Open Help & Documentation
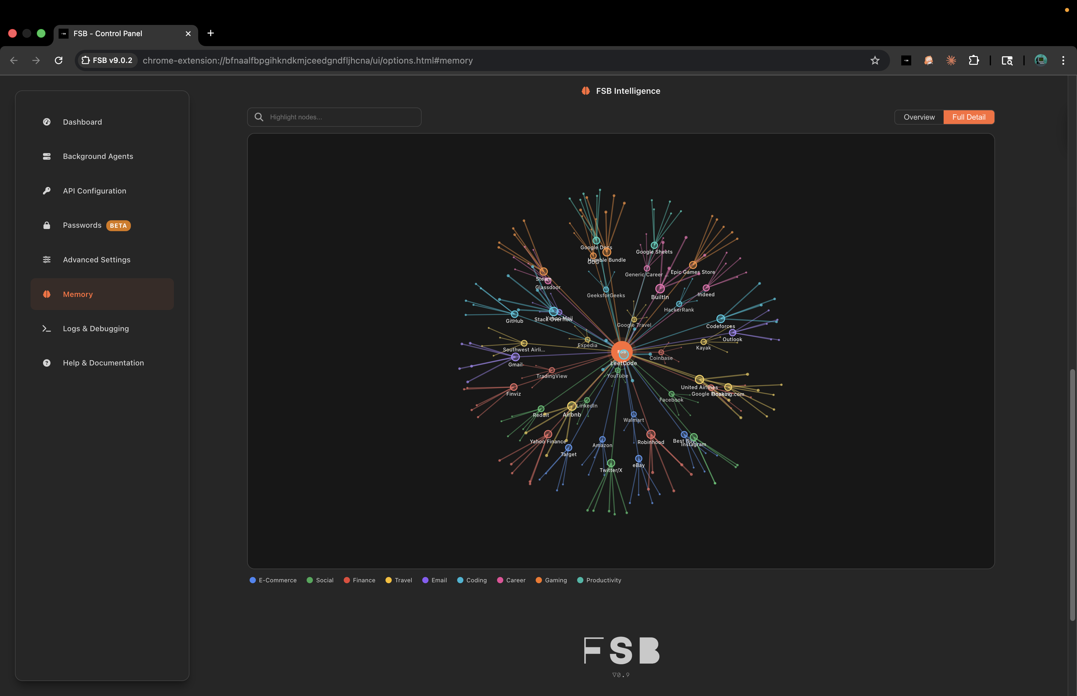1077x696 pixels. pyautogui.click(x=102, y=363)
